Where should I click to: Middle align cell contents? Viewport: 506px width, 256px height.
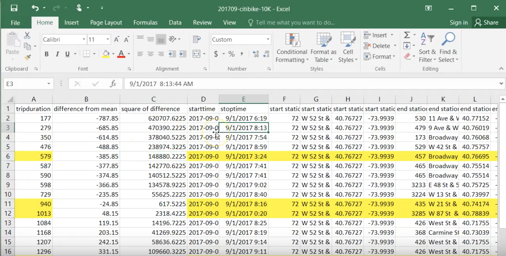[151, 39]
